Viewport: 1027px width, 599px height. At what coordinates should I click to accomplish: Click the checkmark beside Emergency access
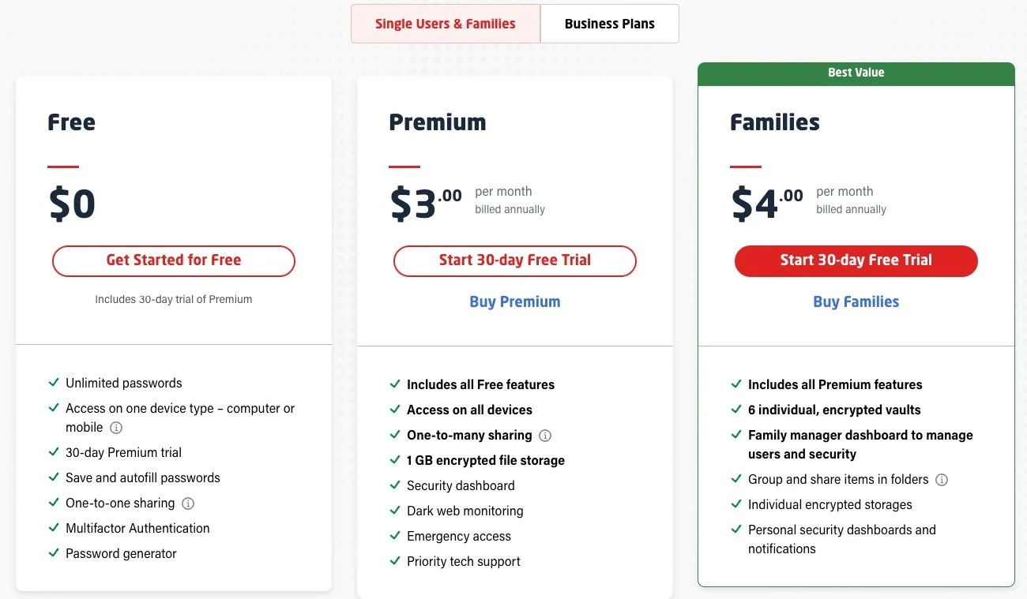point(395,536)
